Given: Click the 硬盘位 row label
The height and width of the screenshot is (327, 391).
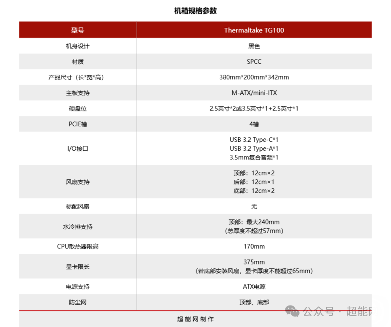Looking at the screenshot, I should (x=77, y=108).
